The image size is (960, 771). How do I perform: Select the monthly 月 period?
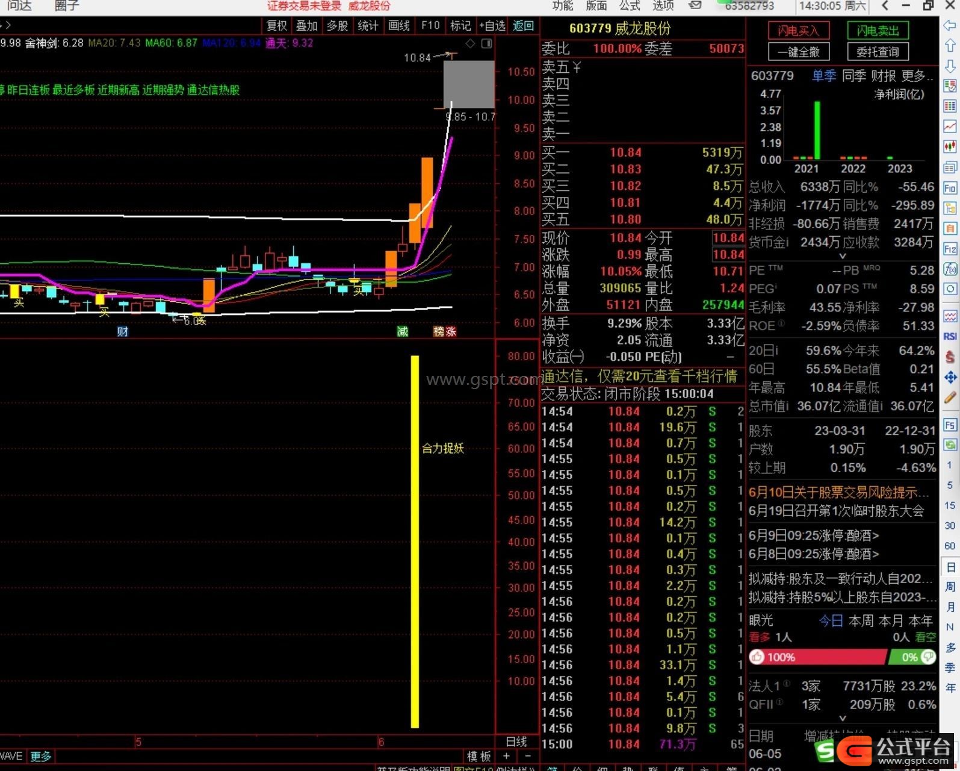(x=950, y=607)
